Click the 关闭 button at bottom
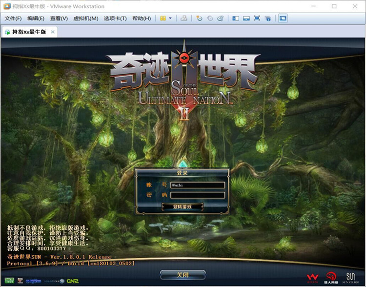The height and width of the screenshot is (287, 366). pyautogui.click(x=183, y=275)
